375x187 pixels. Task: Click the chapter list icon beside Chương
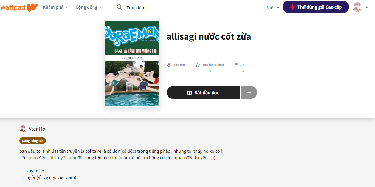(236, 65)
